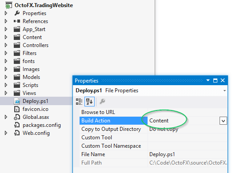The height and width of the screenshot is (173, 232).
Task: Select the packages.config file icon
Action: coord(17,125)
